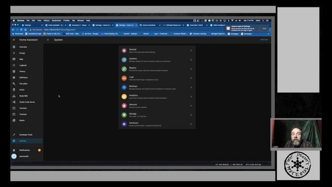Expand the Backups row chevron
Image resolution: width=332 pixels, height=187 pixels.
pyautogui.click(x=191, y=87)
